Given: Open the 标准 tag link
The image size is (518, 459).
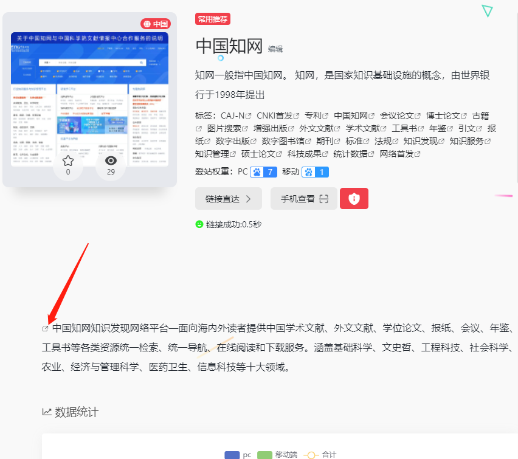Looking at the screenshot, I should pos(357,141).
